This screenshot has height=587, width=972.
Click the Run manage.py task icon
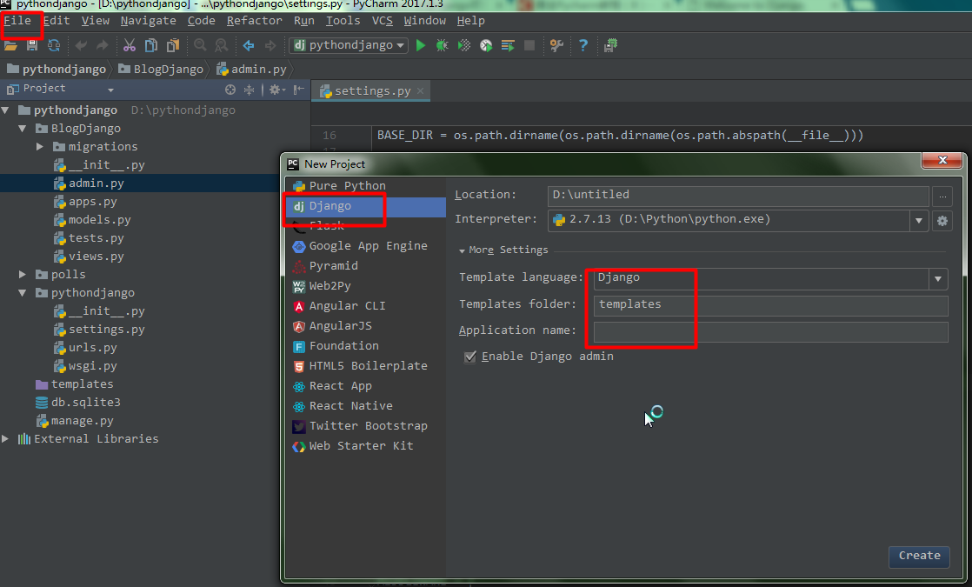tap(508, 45)
